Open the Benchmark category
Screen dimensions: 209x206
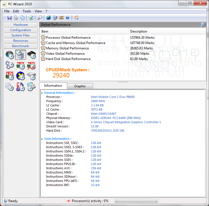pos(21,46)
